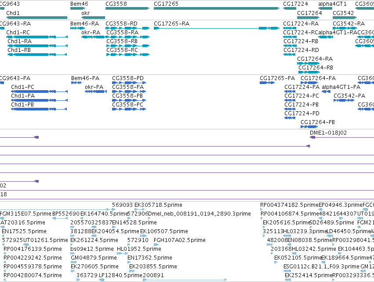Select EST RP004559378.5prime
The image size is (374, 282).
(x=33, y=267)
